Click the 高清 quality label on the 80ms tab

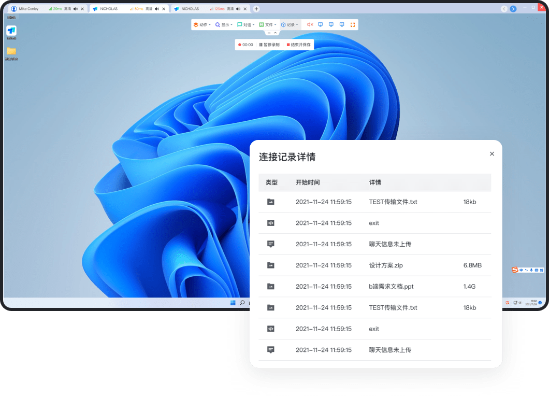[x=149, y=9]
